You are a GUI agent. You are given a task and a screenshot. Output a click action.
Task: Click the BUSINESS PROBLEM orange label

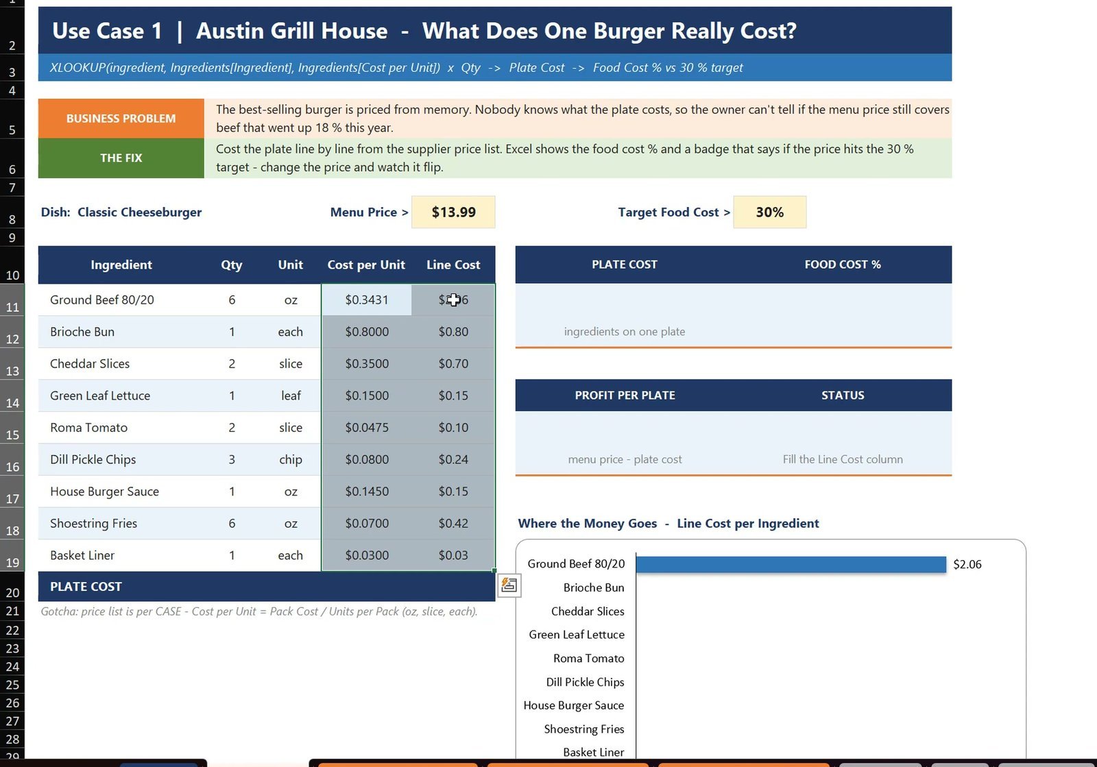(x=121, y=119)
